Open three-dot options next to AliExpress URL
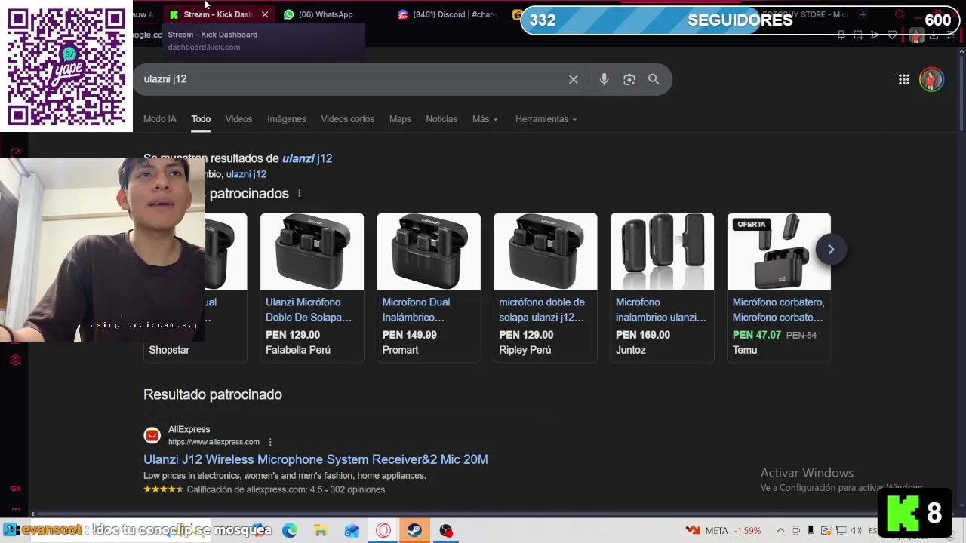Screen dimensions: 966x543 tap(269, 442)
